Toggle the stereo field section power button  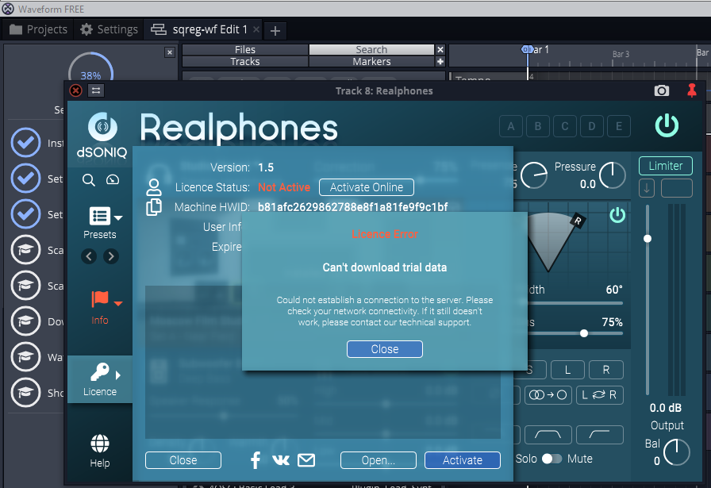click(617, 214)
